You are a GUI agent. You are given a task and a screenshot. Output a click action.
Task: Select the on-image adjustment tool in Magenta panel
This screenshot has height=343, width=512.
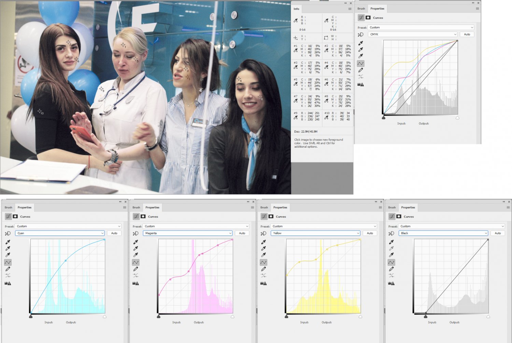tap(136, 233)
